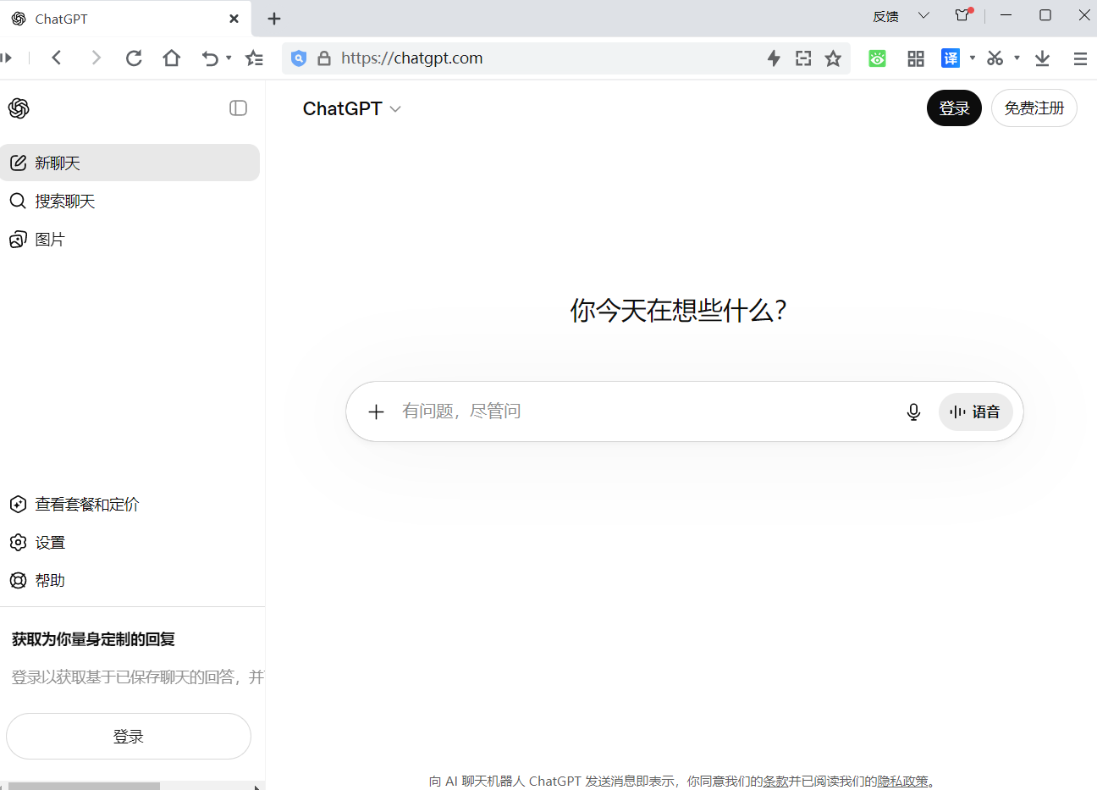The width and height of the screenshot is (1097, 790).
Task: Click the 免费注册 sign up button
Action: tap(1034, 108)
